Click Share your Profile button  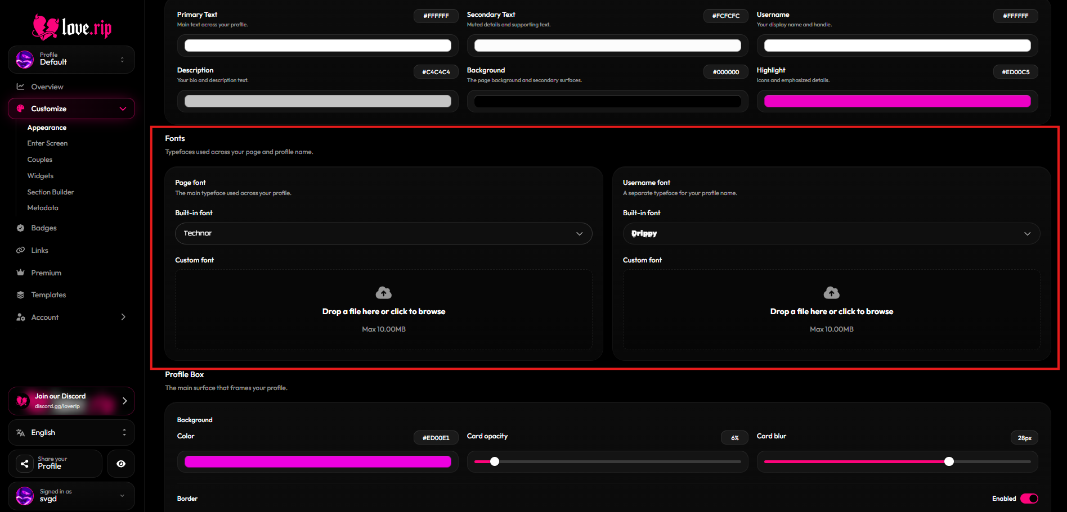[x=55, y=464]
